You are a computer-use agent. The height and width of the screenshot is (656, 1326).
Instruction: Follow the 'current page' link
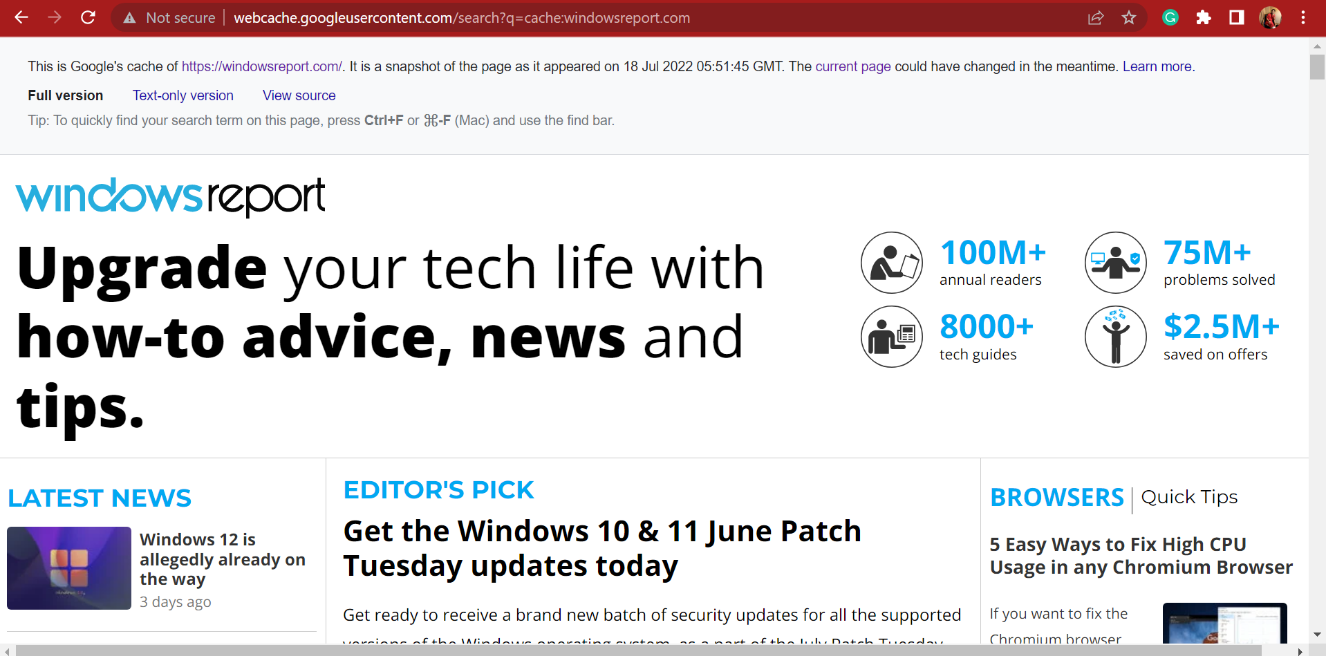coord(853,66)
